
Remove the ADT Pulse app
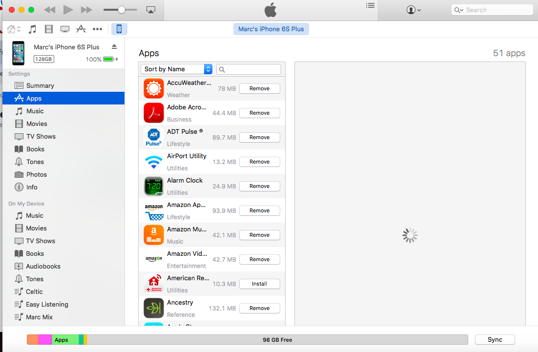click(259, 137)
